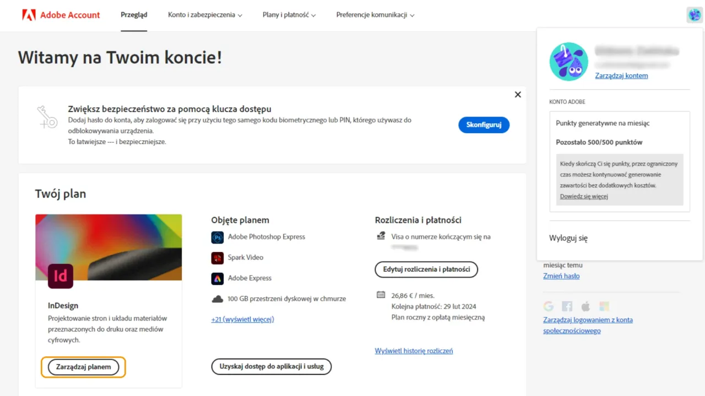The height and width of the screenshot is (396, 705).
Task: Click the Facebook social login icon
Action: point(567,306)
